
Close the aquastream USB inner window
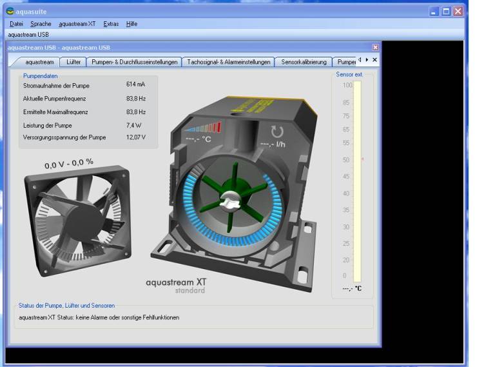[x=375, y=47]
